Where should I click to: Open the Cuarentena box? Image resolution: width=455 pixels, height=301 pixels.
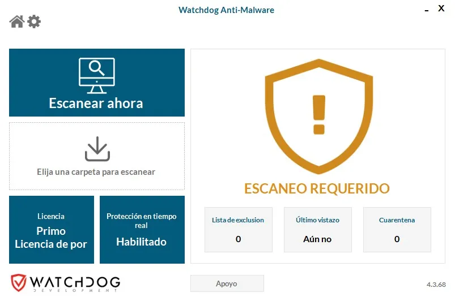397,230
